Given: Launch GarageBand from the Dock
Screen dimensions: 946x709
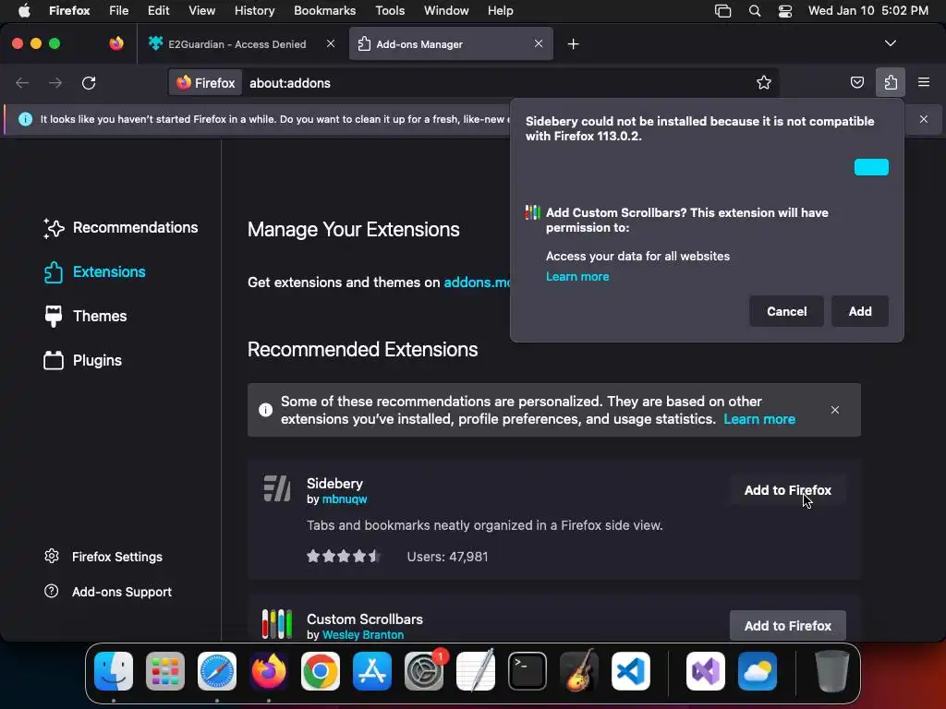Looking at the screenshot, I should pos(579,671).
